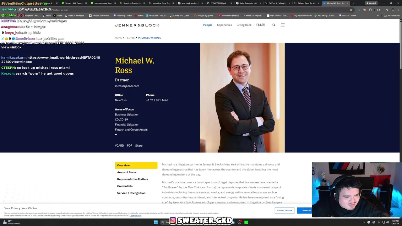This screenshot has width=402, height=226.
Task: Open the volume speaker tray icon
Action: pos(388,222)
